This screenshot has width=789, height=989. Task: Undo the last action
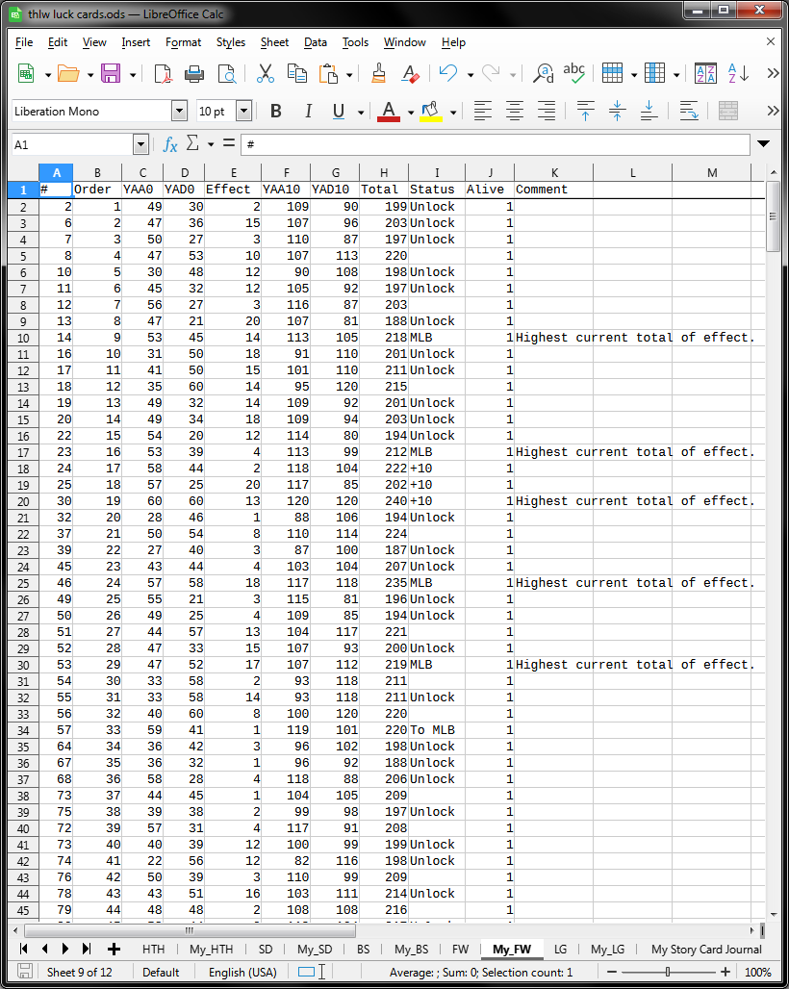(x=448, y=74)
